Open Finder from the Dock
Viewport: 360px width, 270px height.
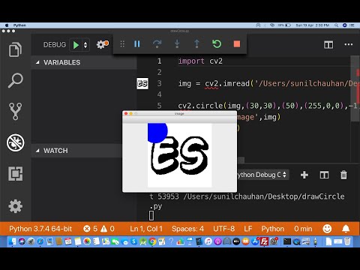(12, 241)
